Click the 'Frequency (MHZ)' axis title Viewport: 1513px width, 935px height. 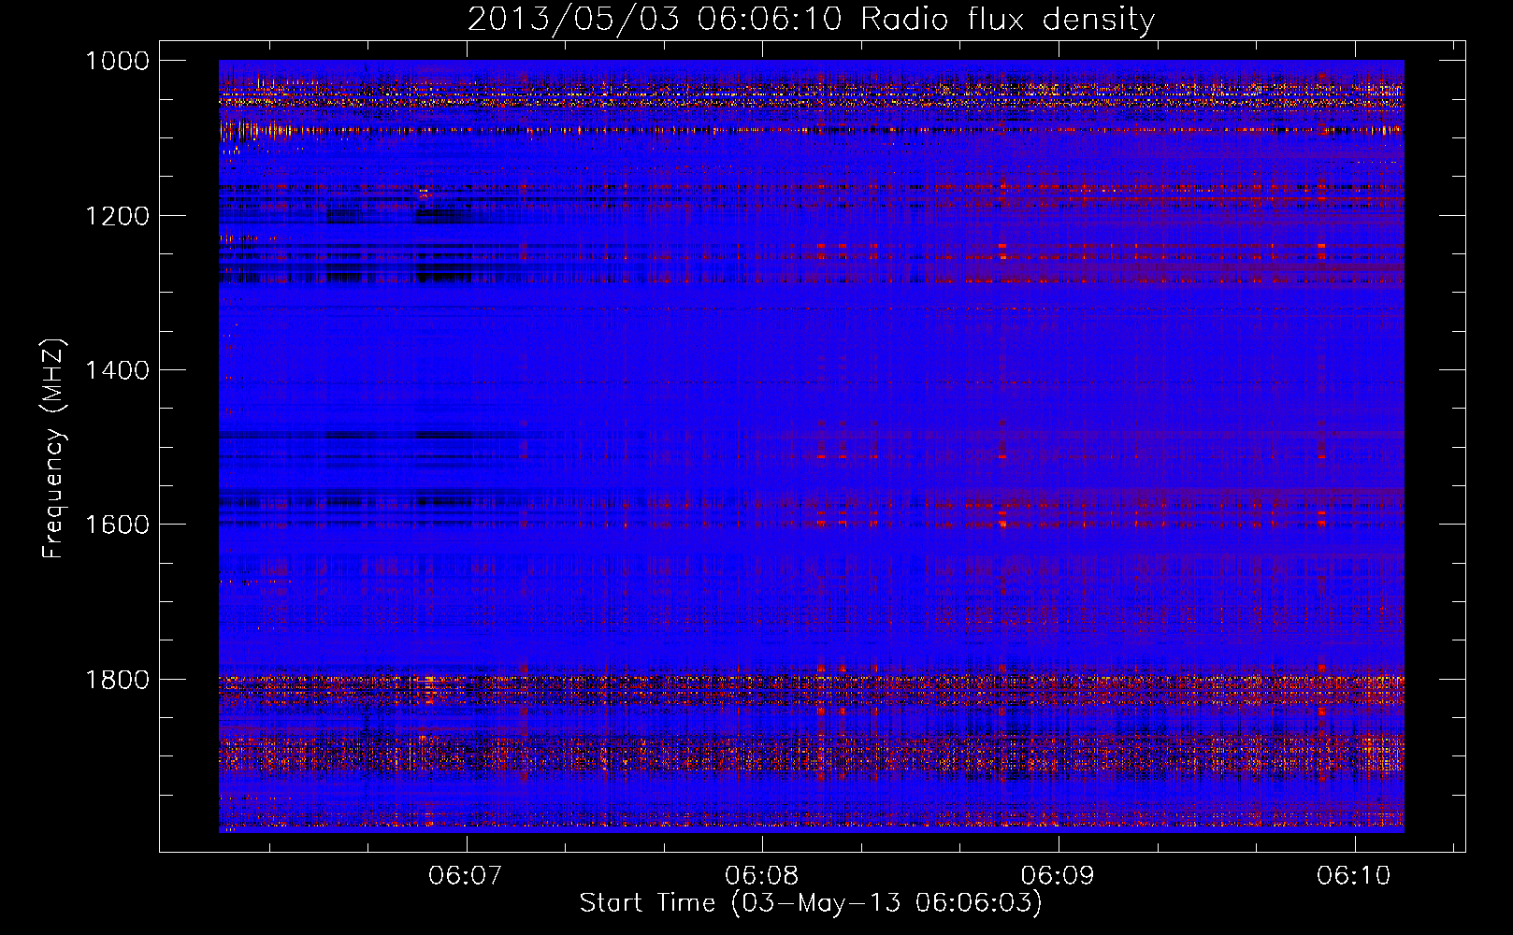(x=53, y=449)
